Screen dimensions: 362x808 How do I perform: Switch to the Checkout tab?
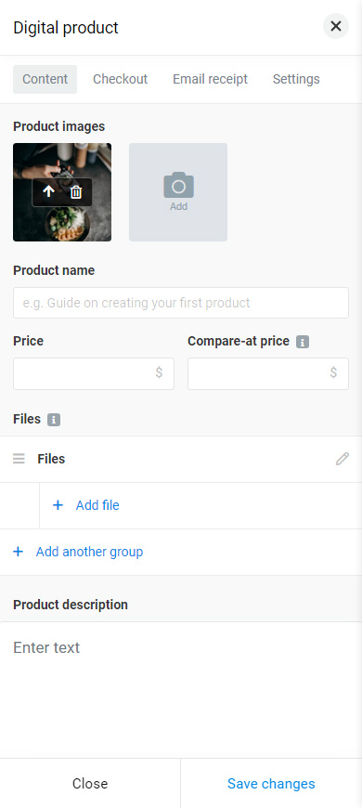(x=120, y=79)
